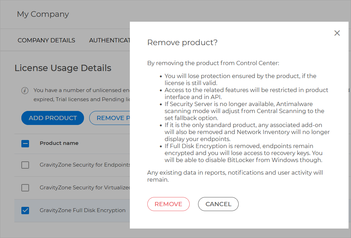
Task: Switch to the AUTHENTICATION tab
Action: click(x=109, y=40)
